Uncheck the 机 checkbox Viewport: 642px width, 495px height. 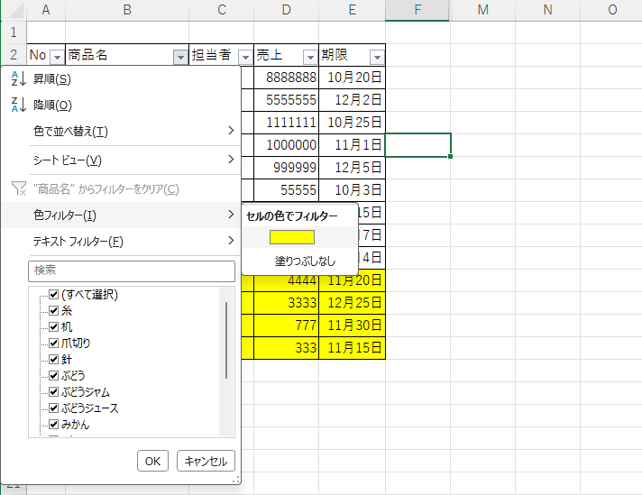[53, 326]
